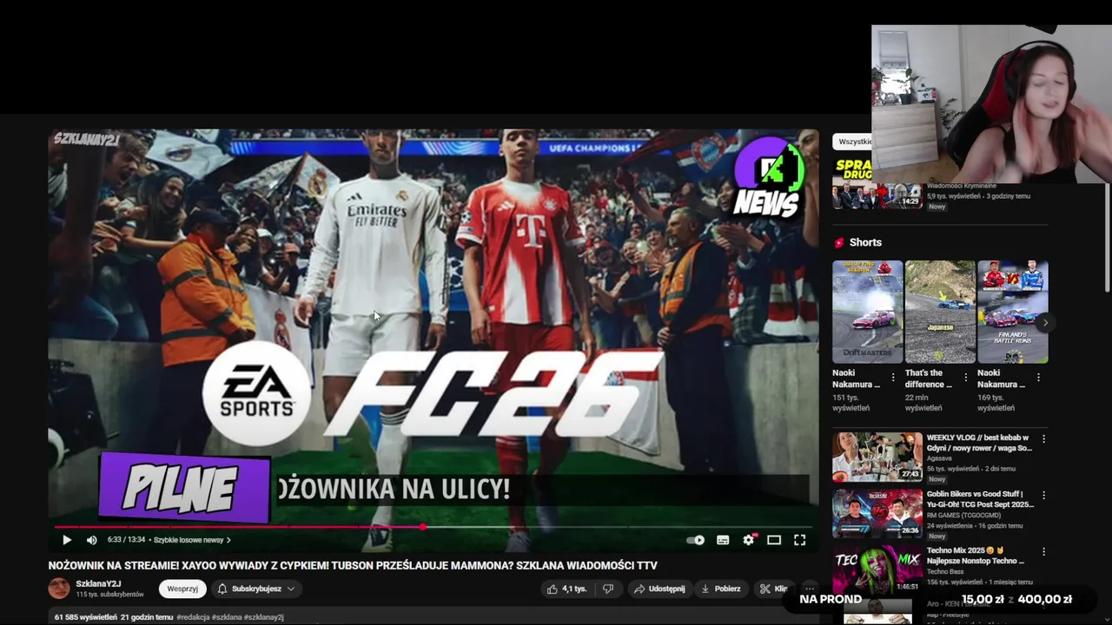Open options for "That's the difference" short
The height and width of the screenshot is (625, 1112).
pyautogui.click(x=965, y=378)
